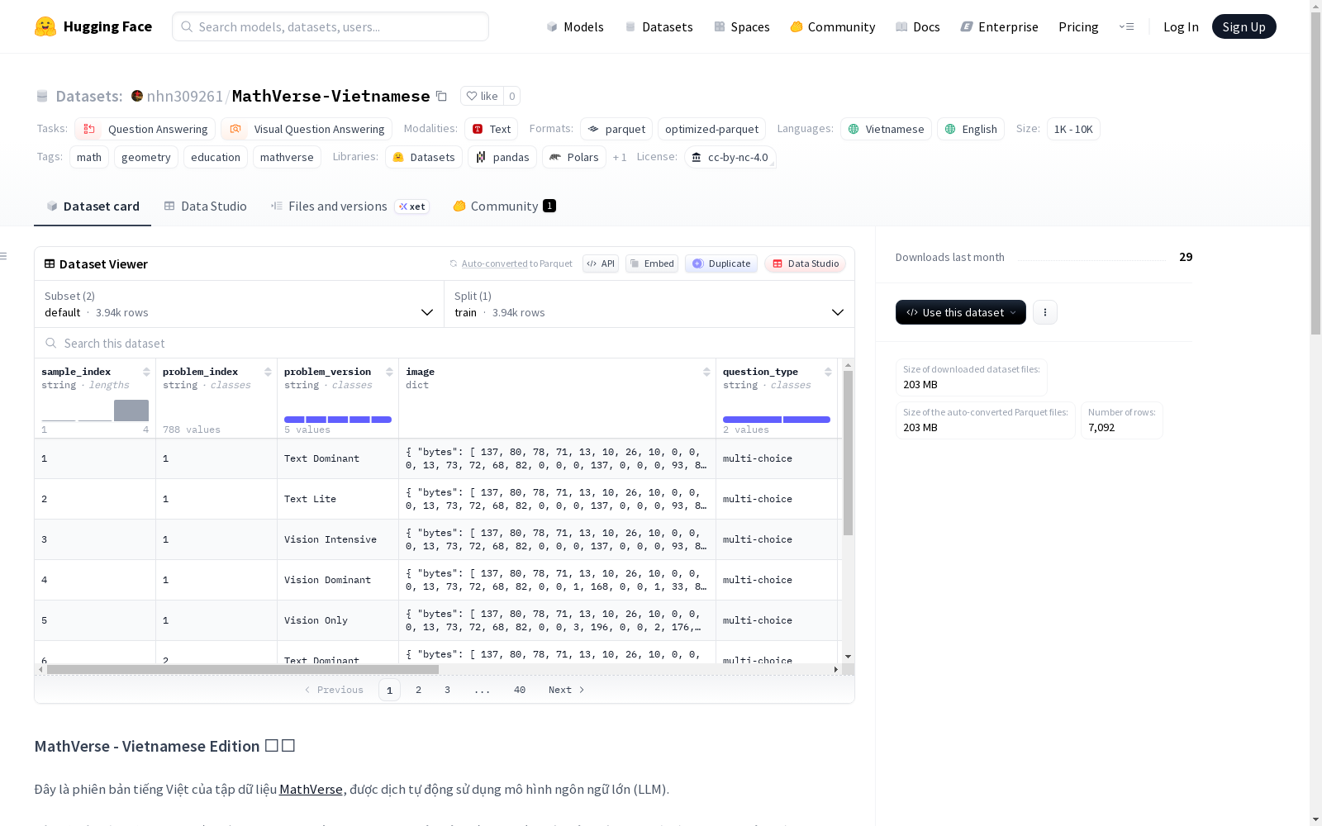Expand the Split train dropdown
The image size is (1322, 826).
(649, 304)
